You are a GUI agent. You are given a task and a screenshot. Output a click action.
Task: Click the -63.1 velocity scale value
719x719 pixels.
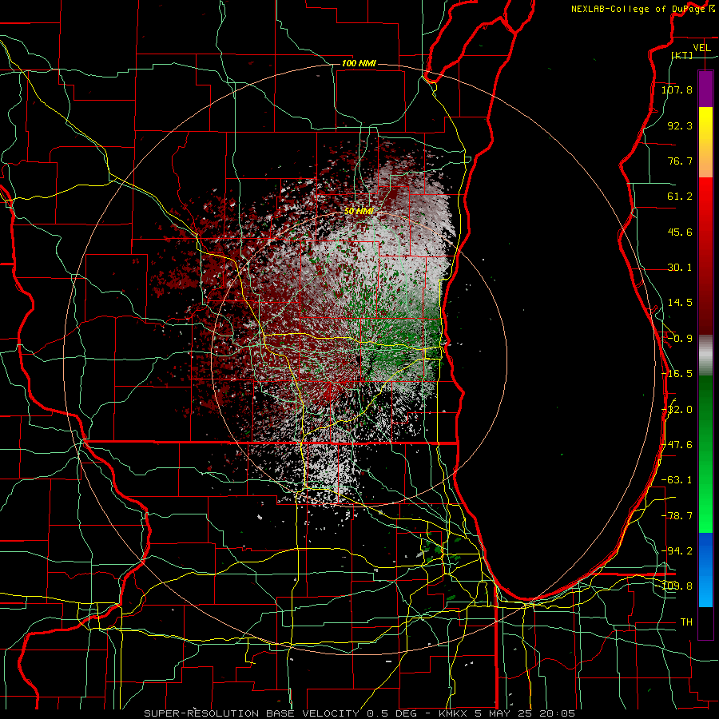(677, 479)
